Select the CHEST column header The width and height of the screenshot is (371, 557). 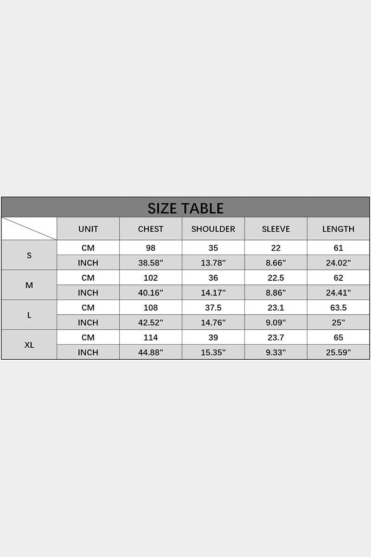point(151,229)
